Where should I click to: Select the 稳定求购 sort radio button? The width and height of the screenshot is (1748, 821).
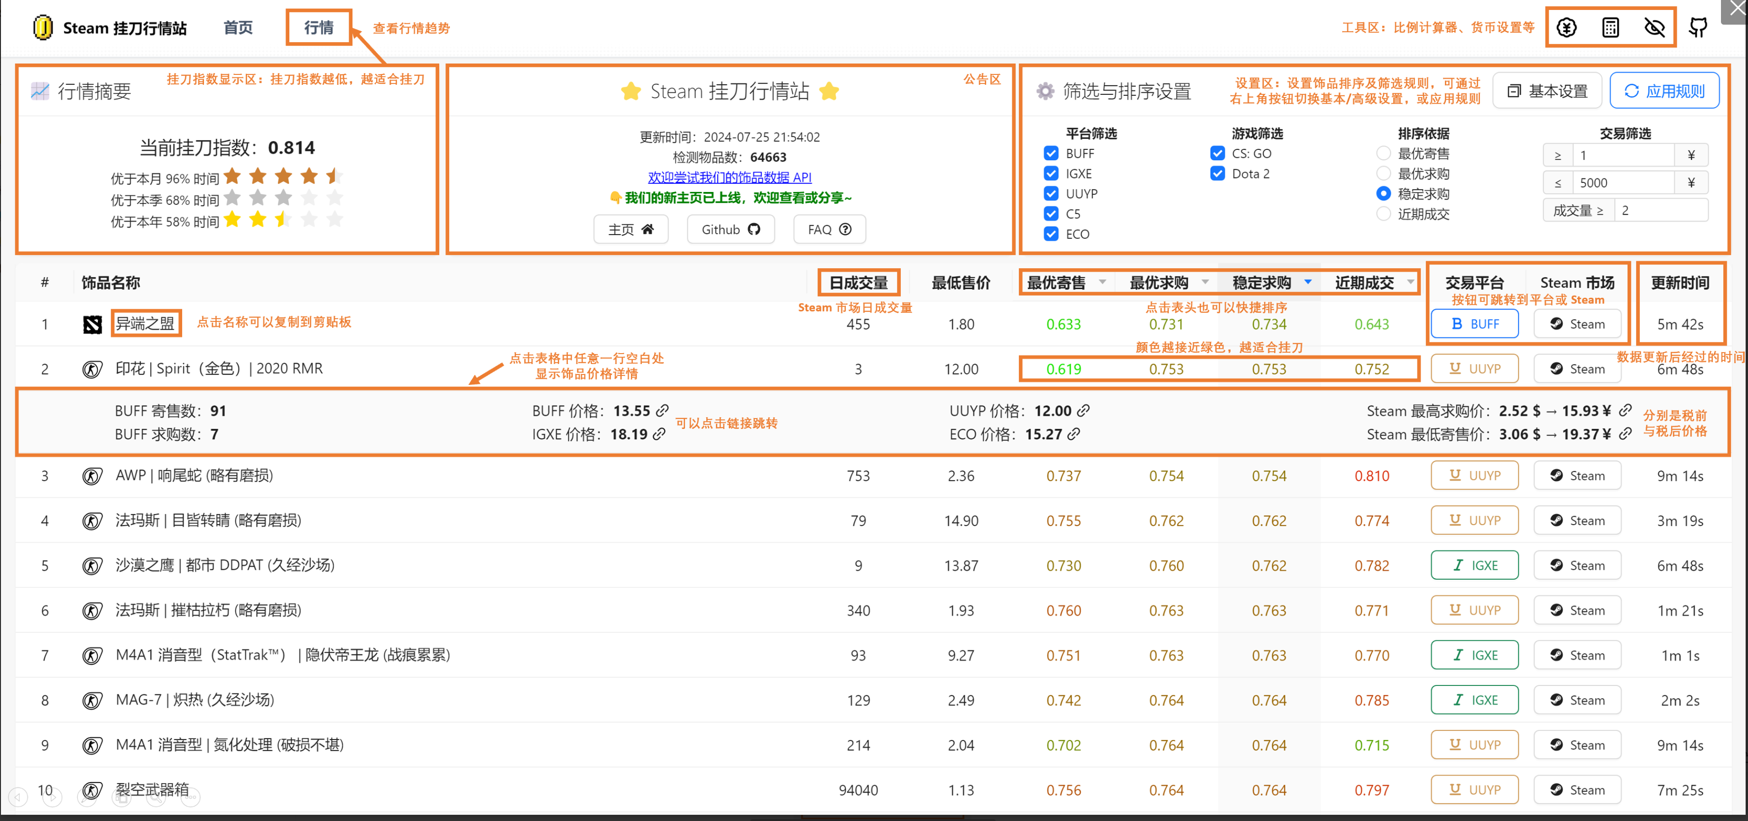tap(1384, 194)
